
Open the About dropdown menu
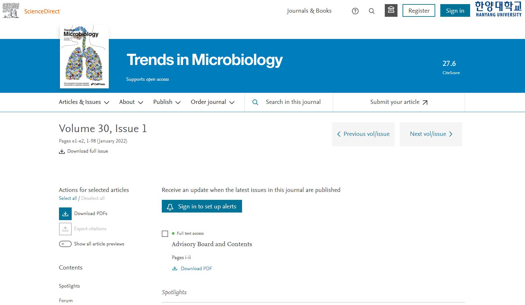[131, 102]
